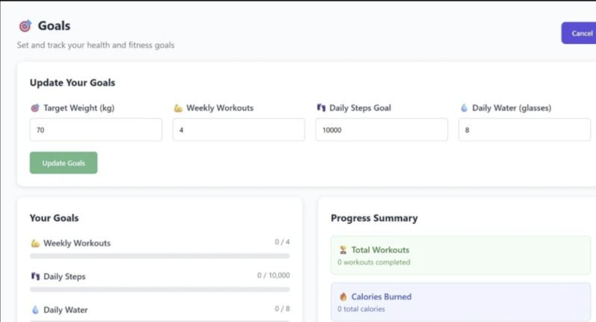Open the Calories Burned summary card
The image size is (596, 322).
tap(461, 302)
